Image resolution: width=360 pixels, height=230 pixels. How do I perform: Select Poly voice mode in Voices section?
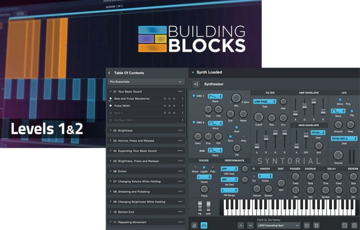(213, 167)
